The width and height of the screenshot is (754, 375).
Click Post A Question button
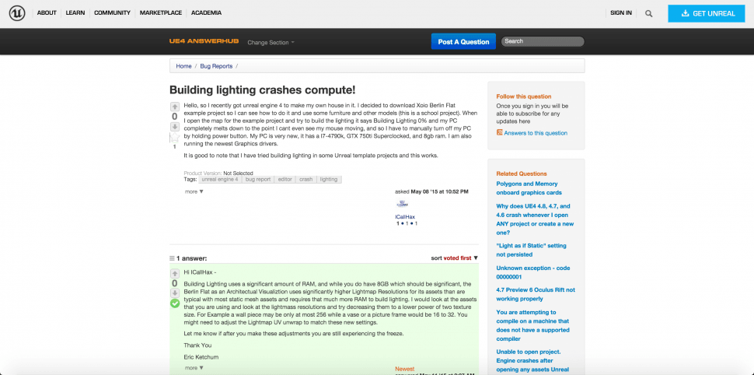(463, 41)
